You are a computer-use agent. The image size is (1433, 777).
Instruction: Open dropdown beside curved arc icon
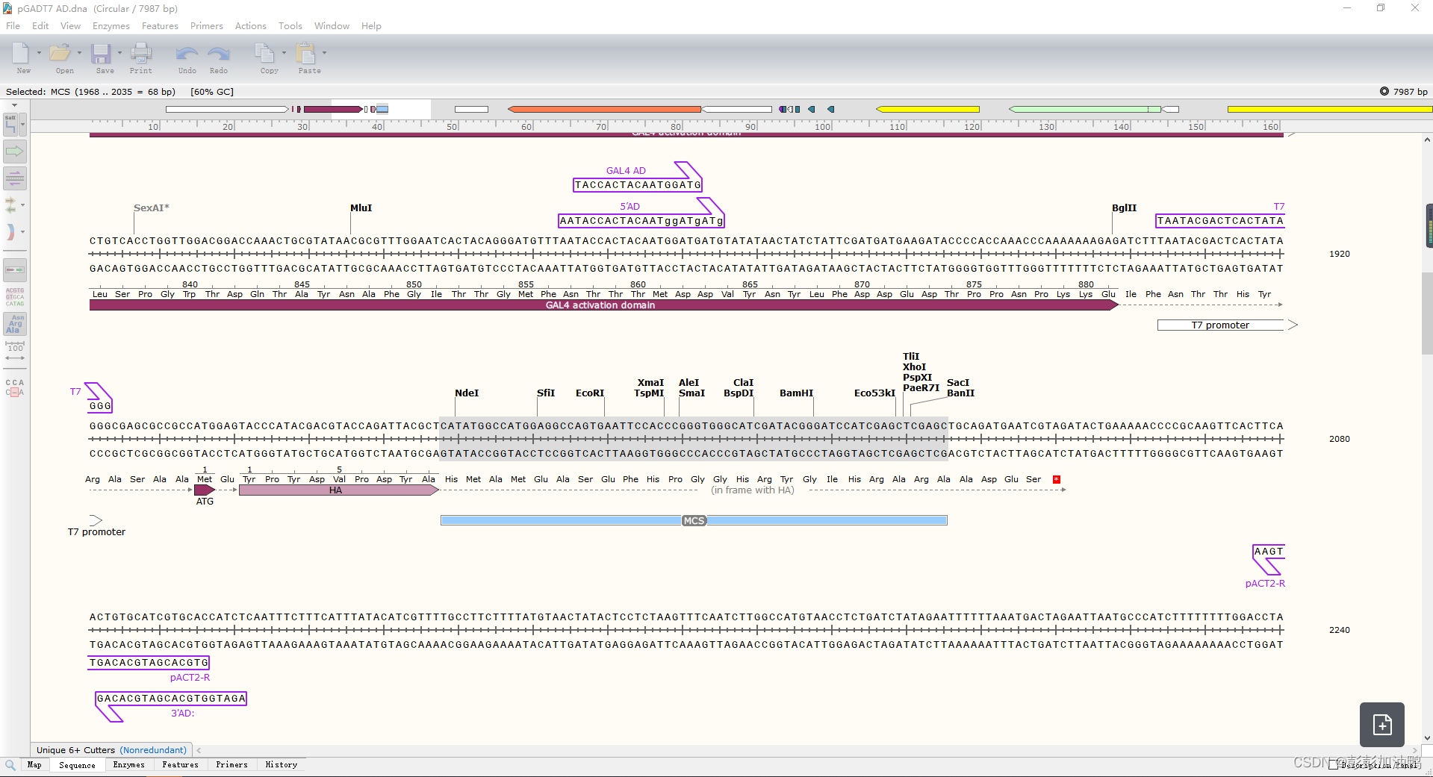tap(23, 231)
